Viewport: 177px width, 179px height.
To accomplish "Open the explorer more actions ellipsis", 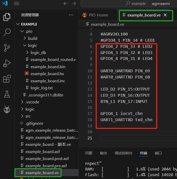I will point(71,15).
